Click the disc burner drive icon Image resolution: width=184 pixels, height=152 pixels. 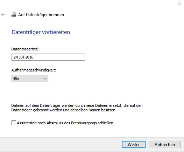pyautogui.click(x=14, y=14)
